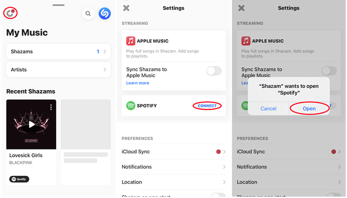Image resolution: width=347 pixels, height=198 pixels.
Task: Open iCloud Sync in middle Settings
Action: coord(173,152)
